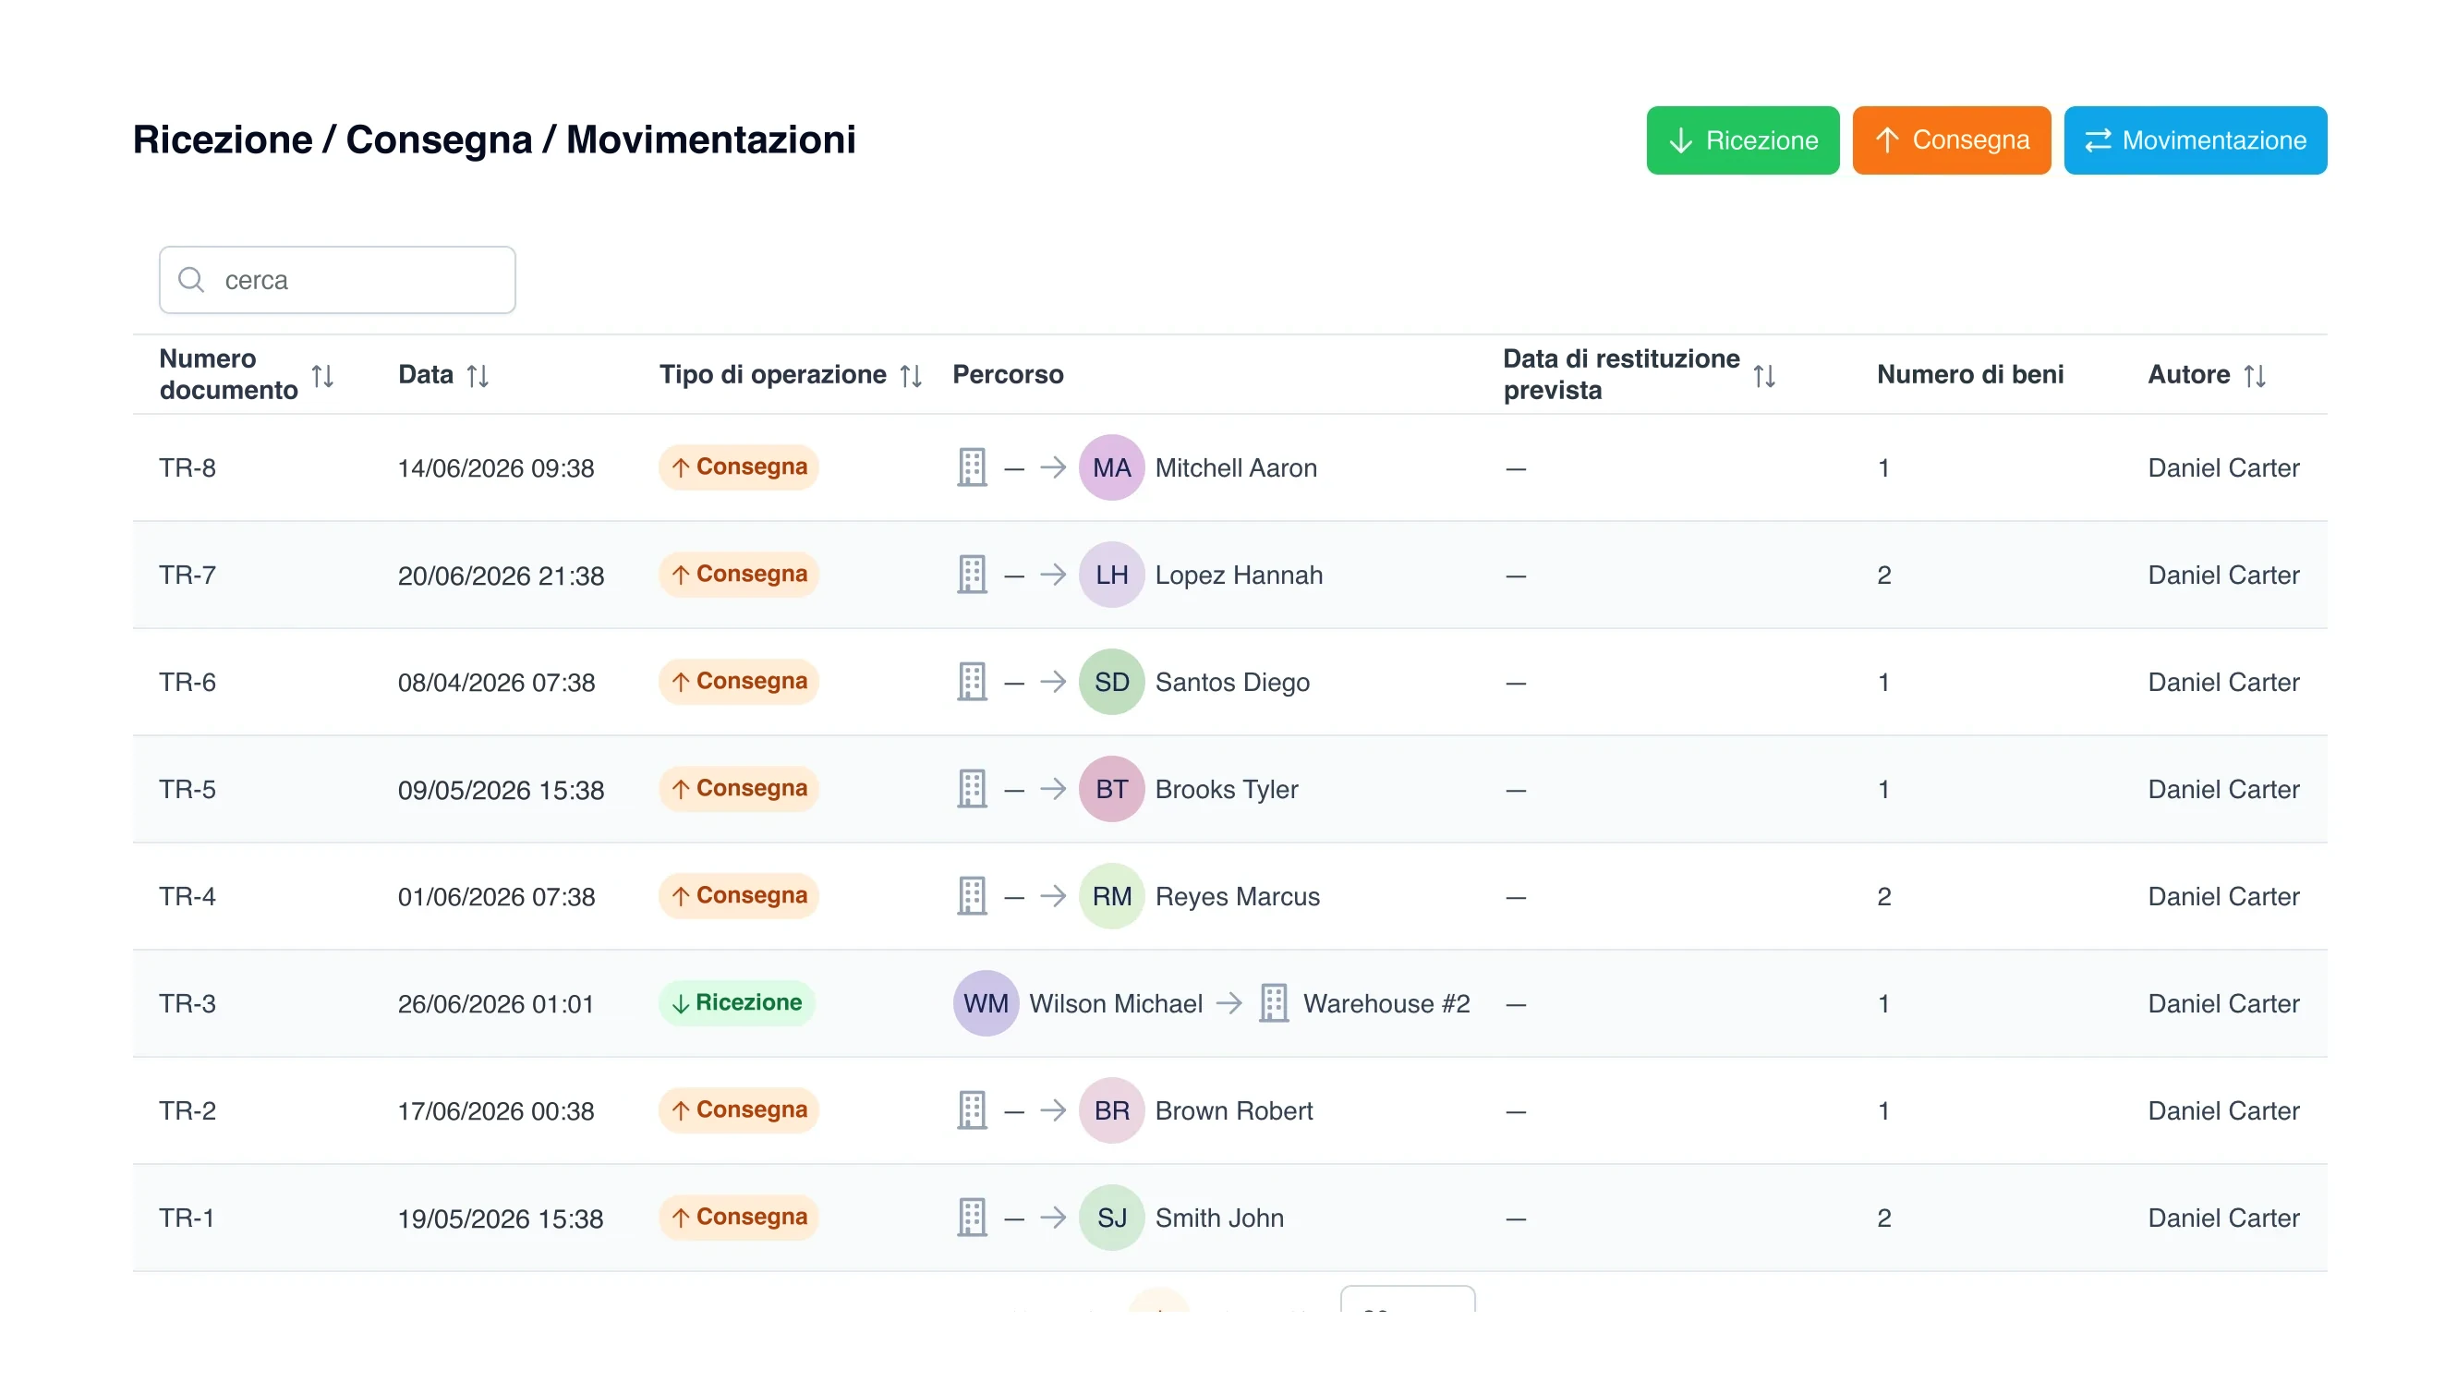Click the magnifier icon in search box
The width and height of the screenshot is (2457, 1382).
click(192, 280)
